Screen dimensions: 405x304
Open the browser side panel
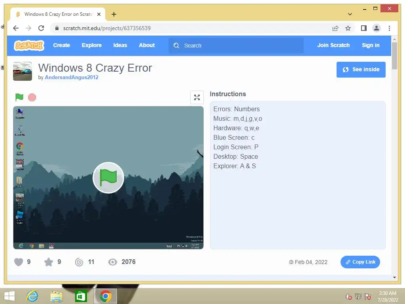(364, 28)
